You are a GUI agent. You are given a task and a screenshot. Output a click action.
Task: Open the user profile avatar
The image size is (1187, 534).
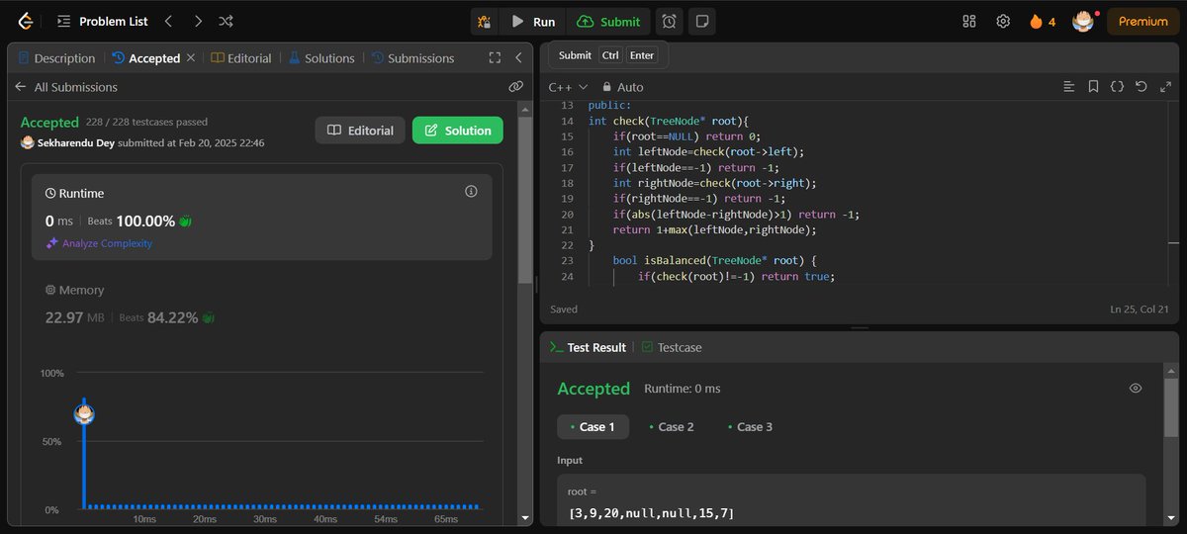pos(1083,21)
